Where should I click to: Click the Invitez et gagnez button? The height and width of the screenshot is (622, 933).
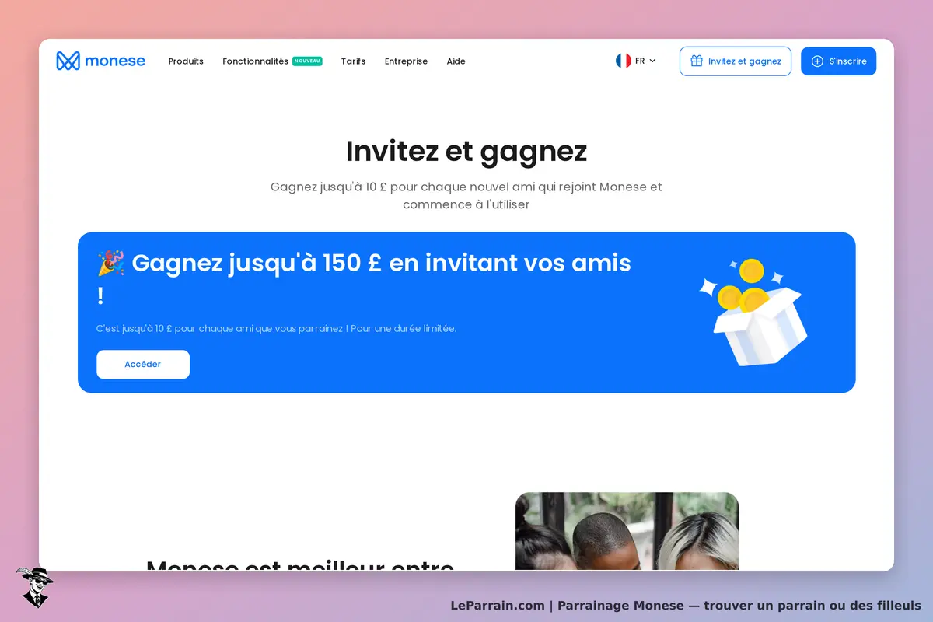pyautogui.click(x=736, y=61)
